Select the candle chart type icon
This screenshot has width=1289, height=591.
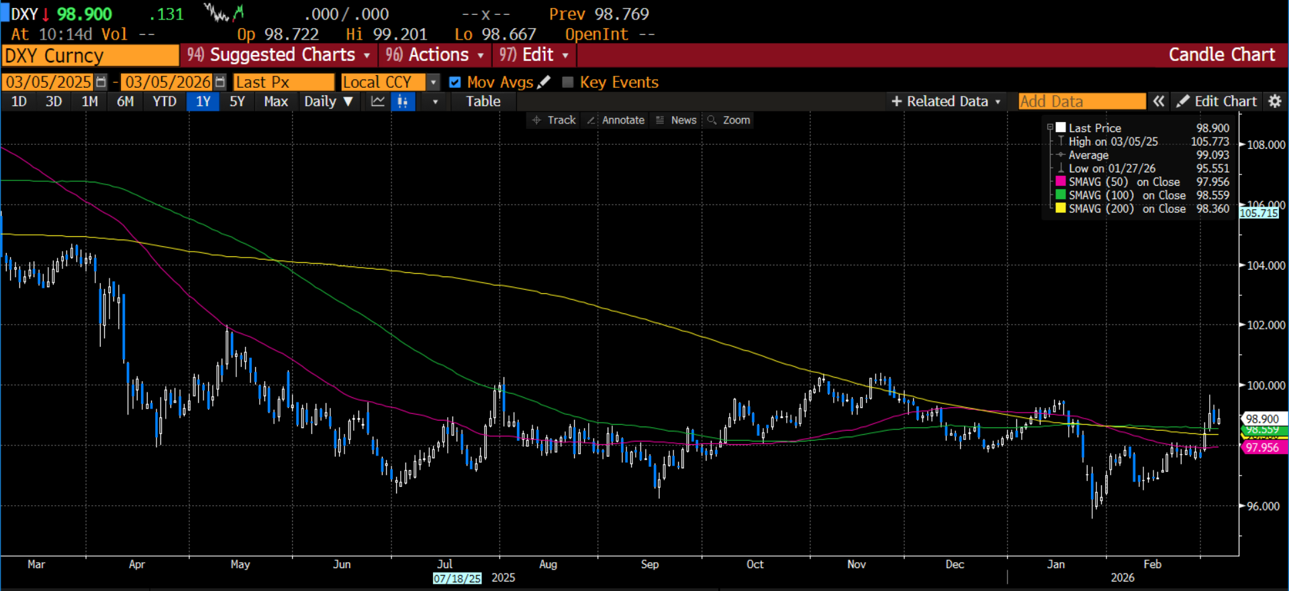tap(403, 101)
